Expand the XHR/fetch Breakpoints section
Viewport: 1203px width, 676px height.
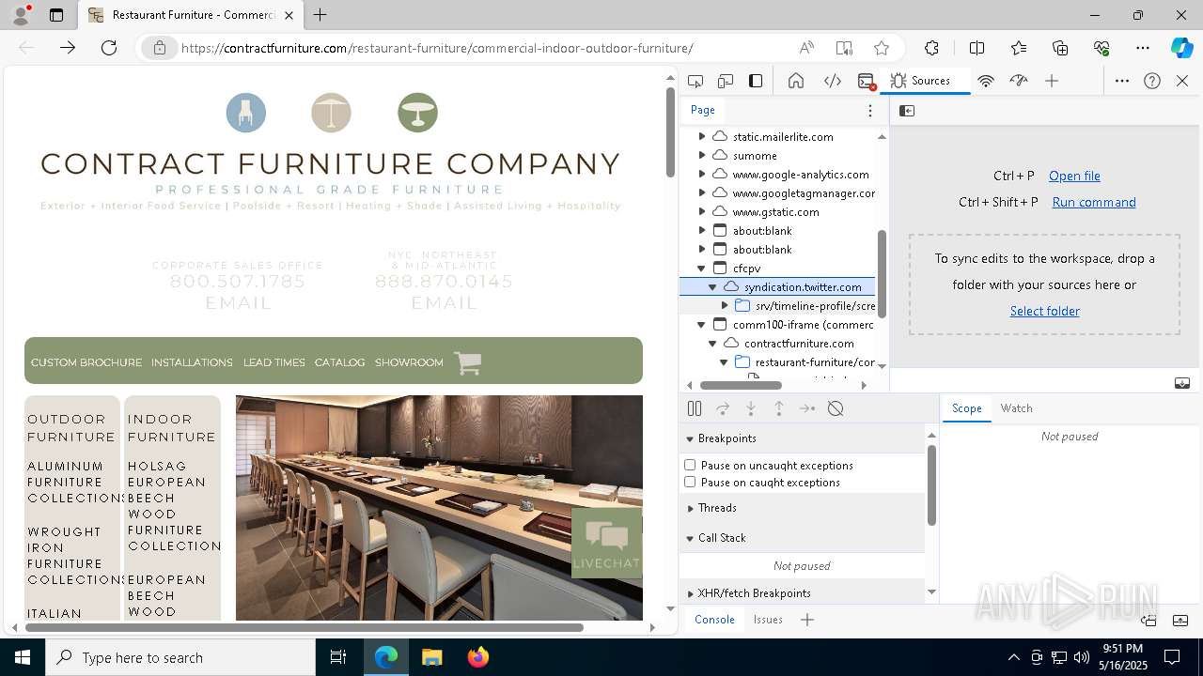tap(690, 593)
